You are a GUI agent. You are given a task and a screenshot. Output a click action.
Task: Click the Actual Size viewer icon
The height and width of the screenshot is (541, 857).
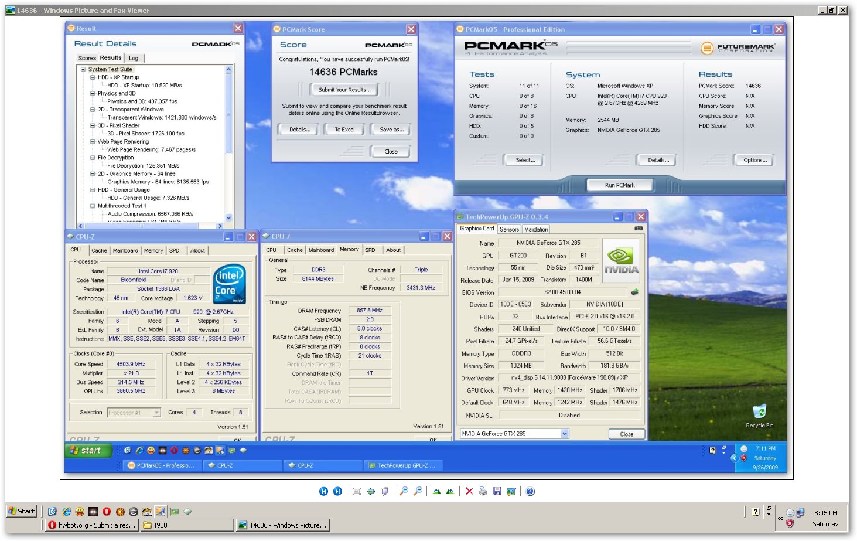tap(371, 491)
